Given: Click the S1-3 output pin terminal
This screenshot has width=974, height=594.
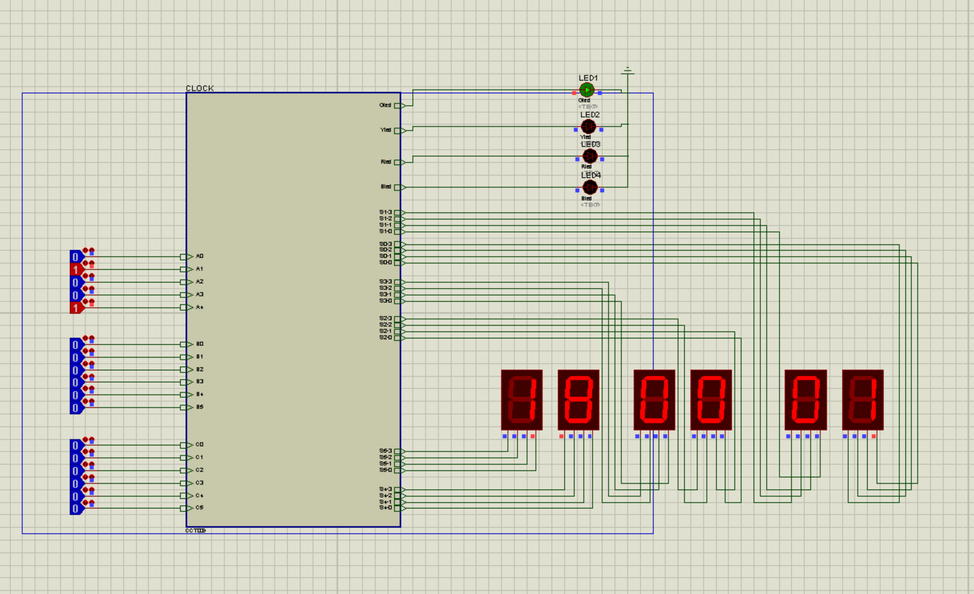Looking at the screenshot, I should (x=400, y=212).
